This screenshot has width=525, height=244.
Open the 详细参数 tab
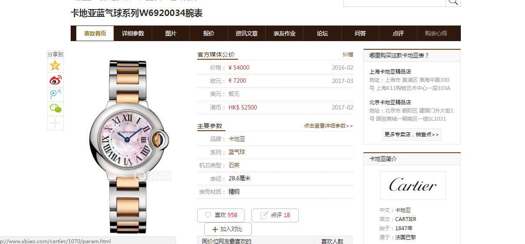pyautogui.click(x=133, y=33)
